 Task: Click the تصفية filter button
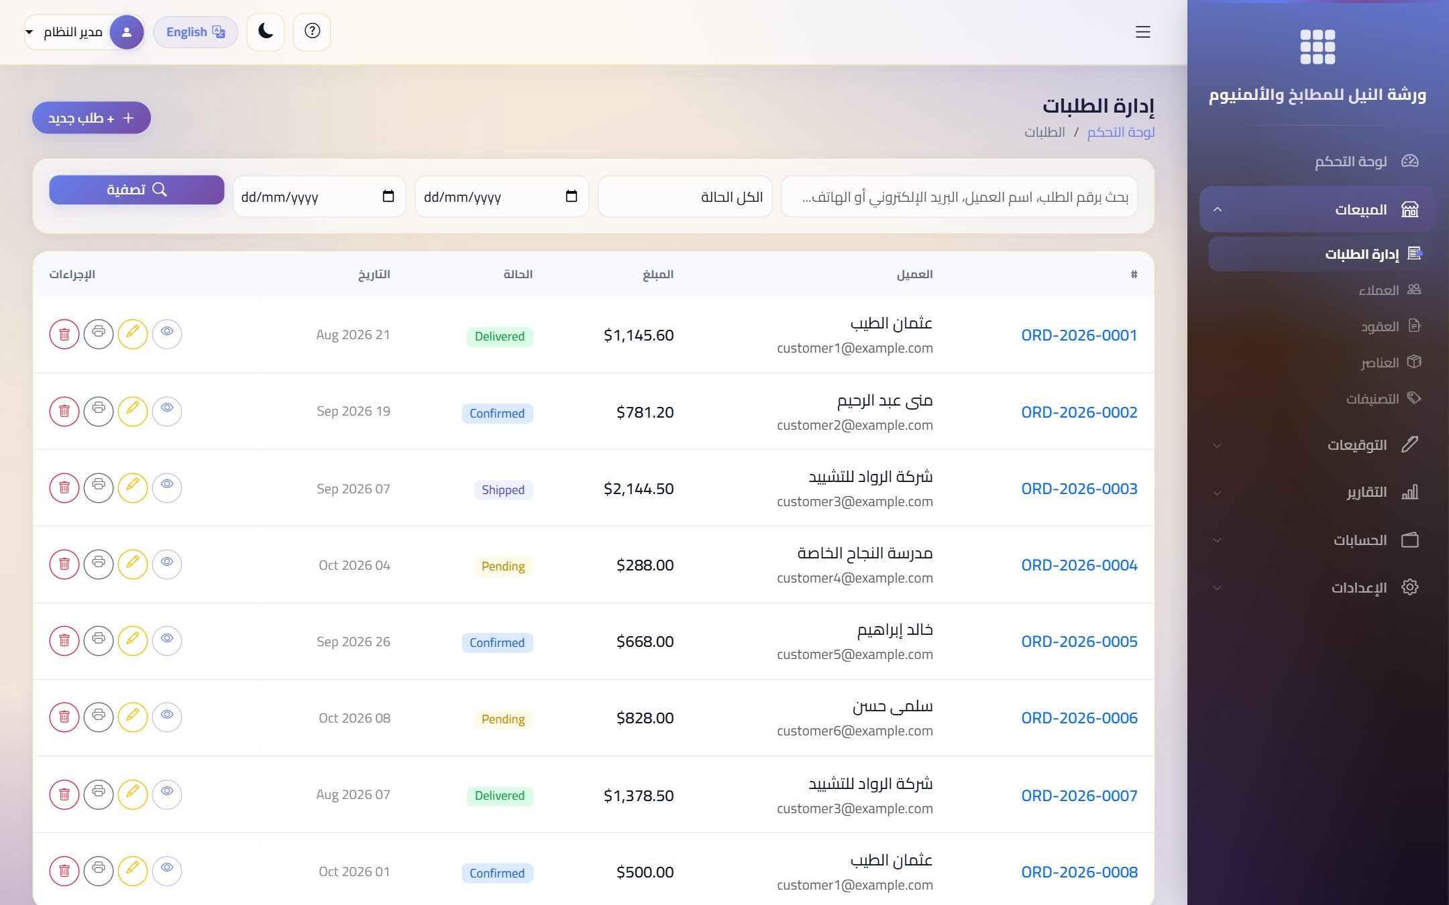pos(137,190)
